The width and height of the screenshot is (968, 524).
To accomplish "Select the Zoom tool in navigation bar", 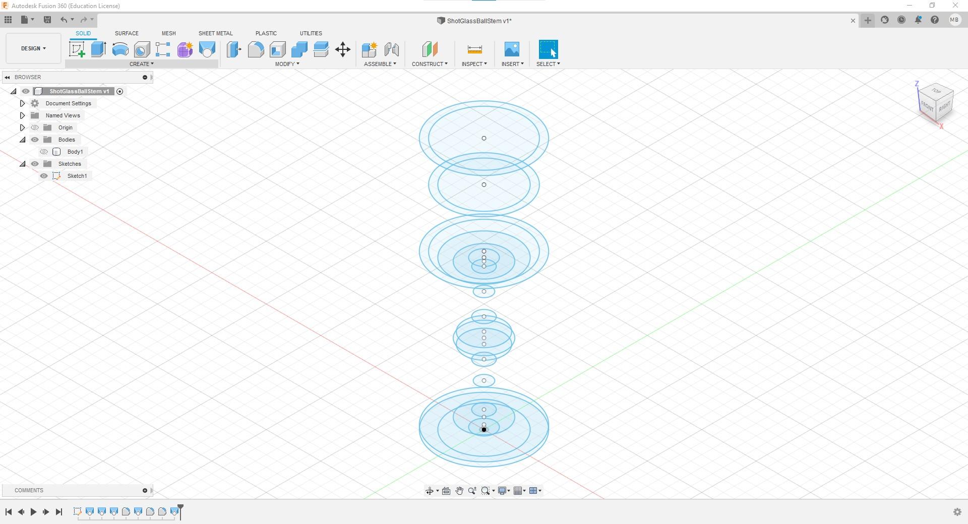I will coord(472,491).
